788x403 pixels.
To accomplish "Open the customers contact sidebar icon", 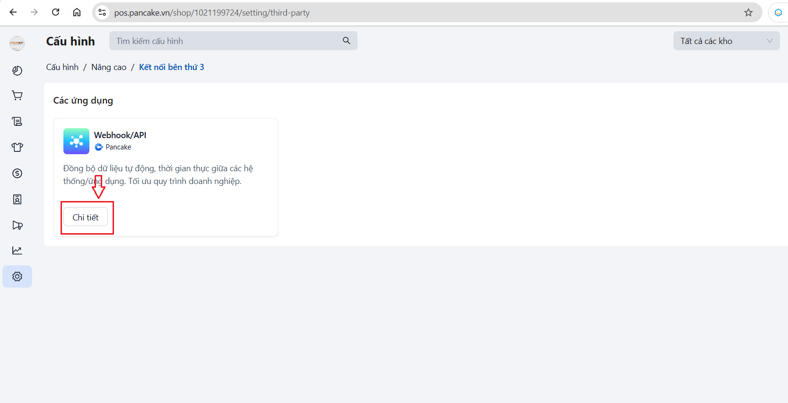I will tap(17, 199).
